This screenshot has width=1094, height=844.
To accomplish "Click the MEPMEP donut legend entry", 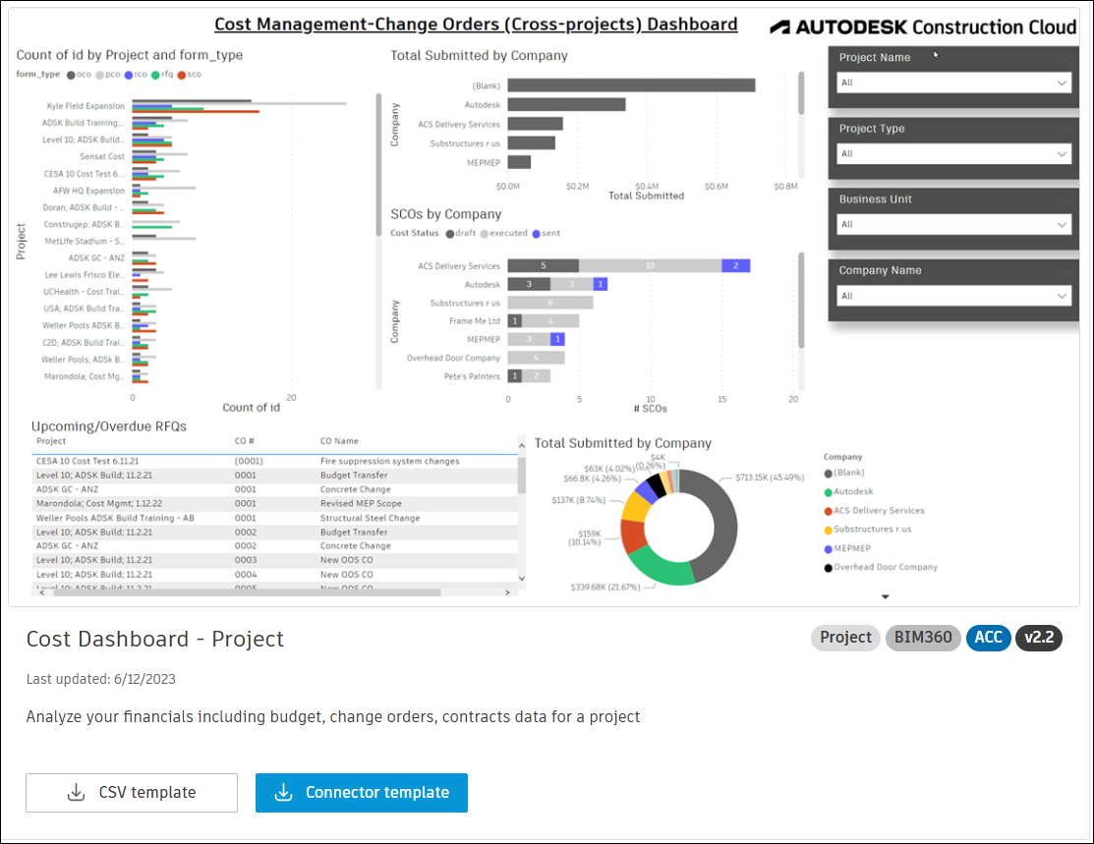I will click(847, 548).
